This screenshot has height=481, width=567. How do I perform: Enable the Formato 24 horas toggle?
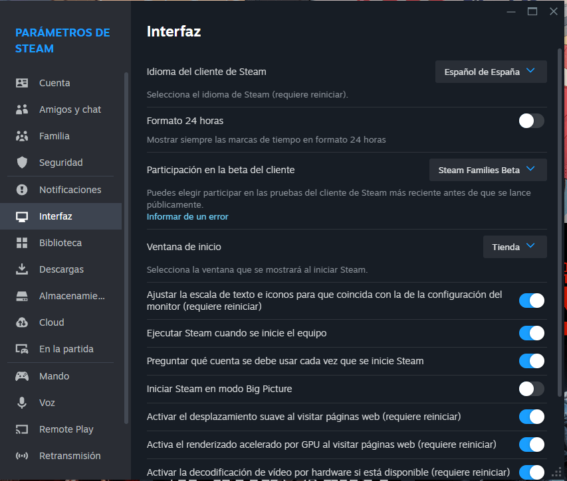pyautogui.click(x=531, y=121)
